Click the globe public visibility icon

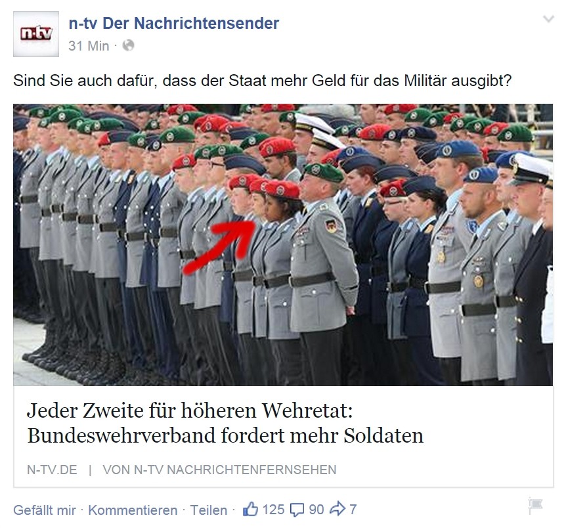[128, 45]
